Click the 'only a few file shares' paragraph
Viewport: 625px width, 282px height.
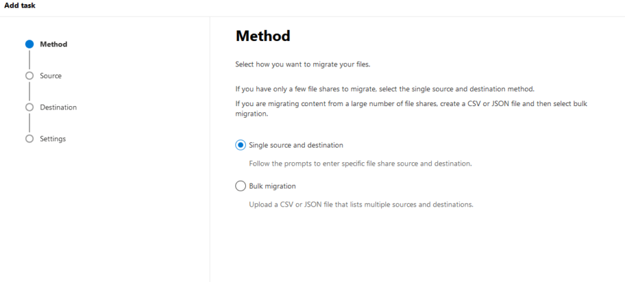[x=385, y=89]
